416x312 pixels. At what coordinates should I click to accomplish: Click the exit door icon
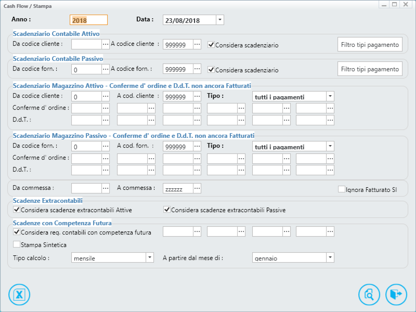coord(396,294)
